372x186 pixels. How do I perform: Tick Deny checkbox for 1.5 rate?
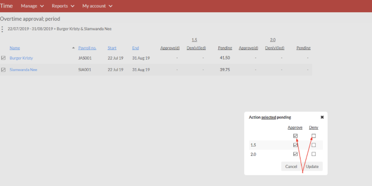314,145
